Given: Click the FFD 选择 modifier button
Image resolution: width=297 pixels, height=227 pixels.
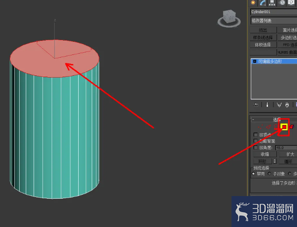Looking at the screenshot, I should (x=287, y=44).
